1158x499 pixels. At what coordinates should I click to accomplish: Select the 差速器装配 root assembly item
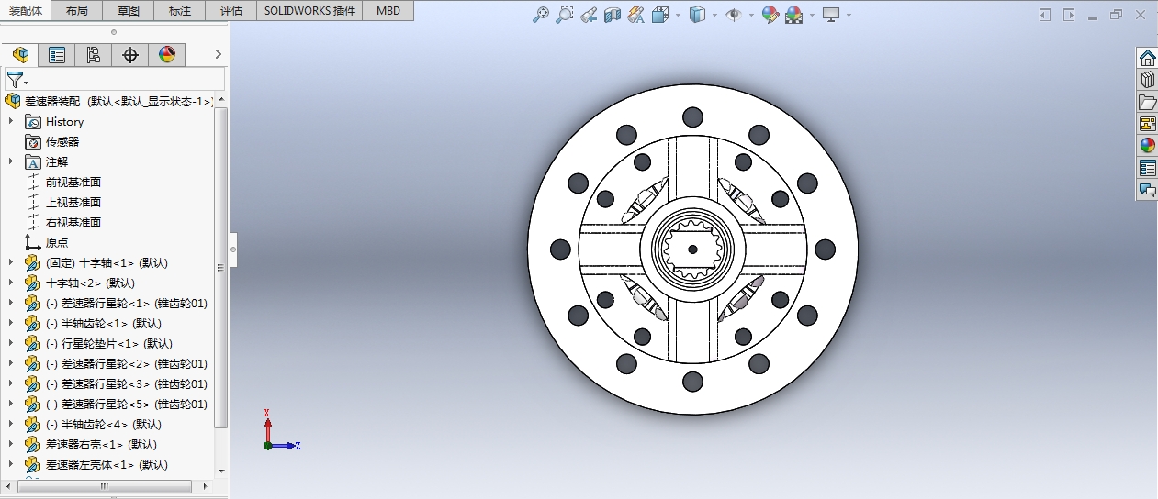tap(110, 101)
